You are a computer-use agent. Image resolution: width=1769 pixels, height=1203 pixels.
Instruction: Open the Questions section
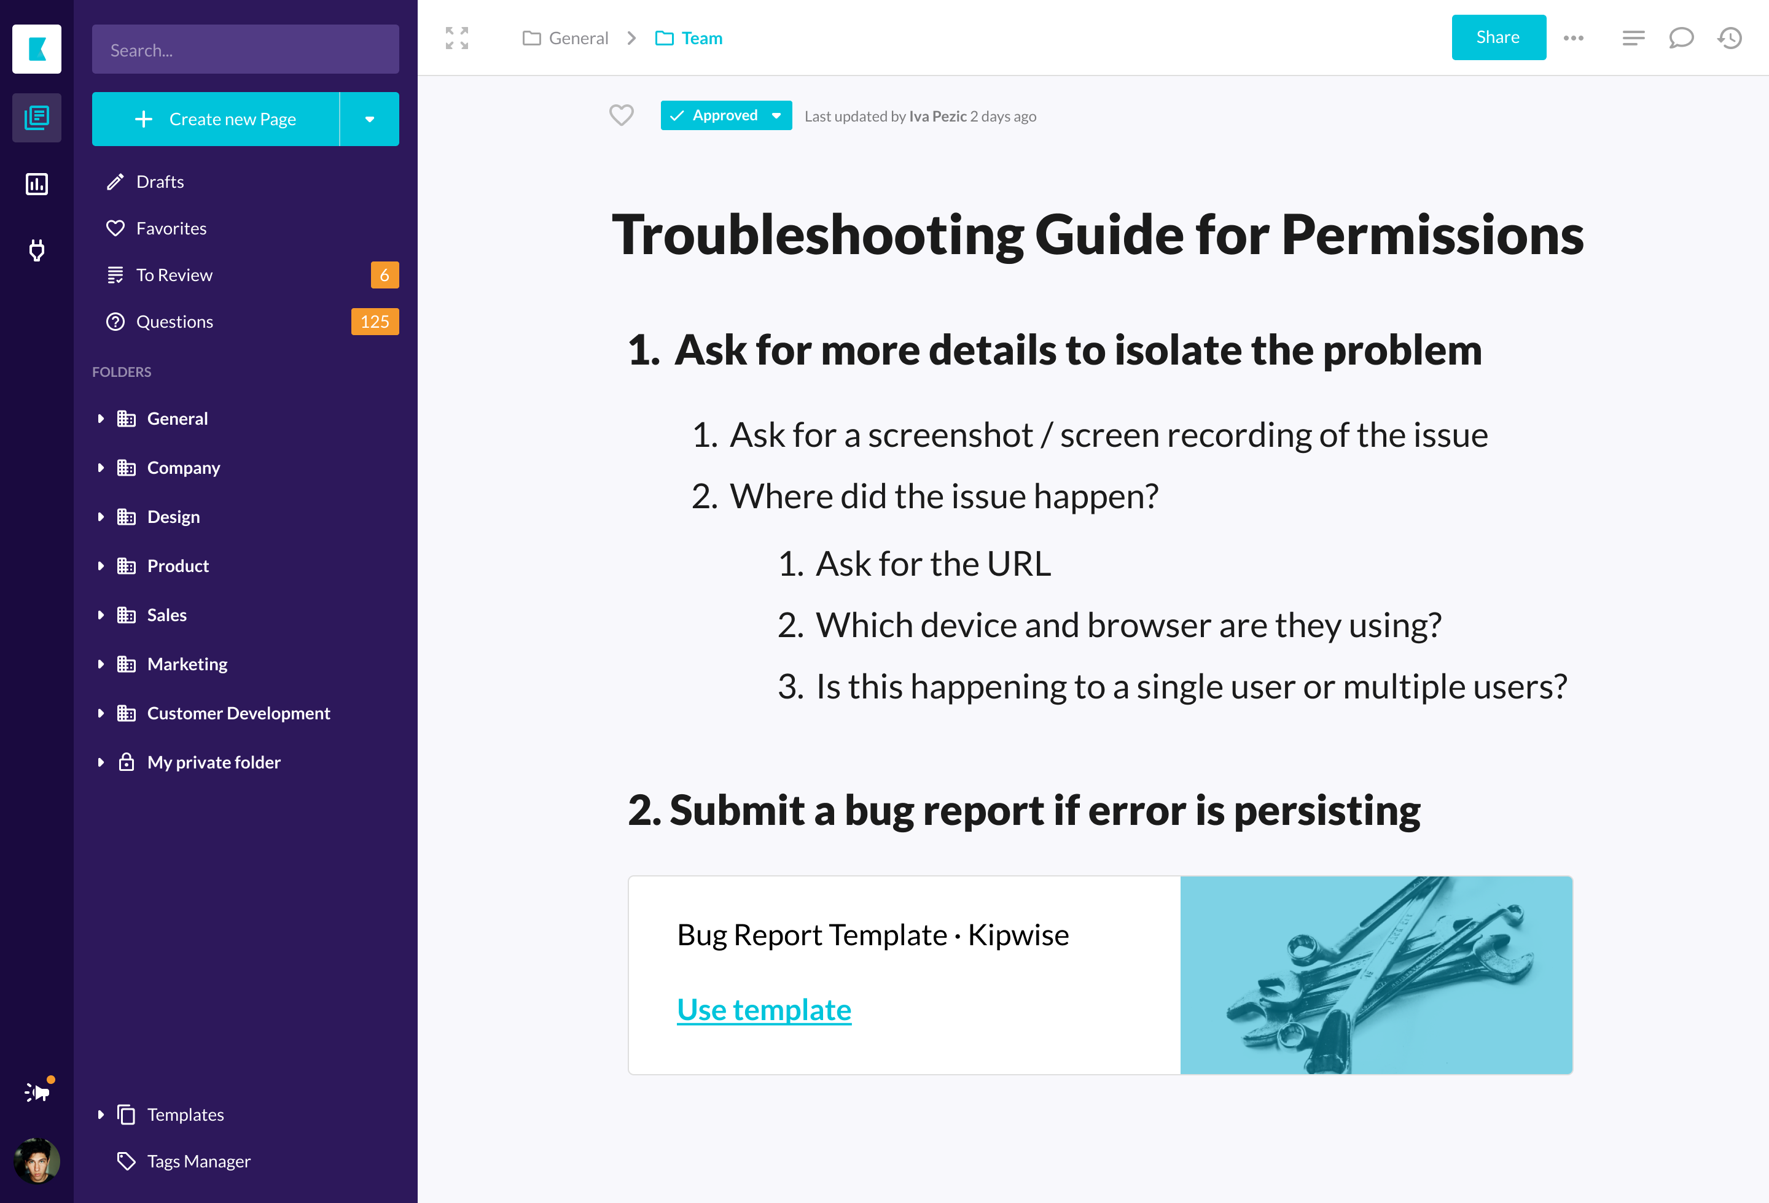click(174, 322)
